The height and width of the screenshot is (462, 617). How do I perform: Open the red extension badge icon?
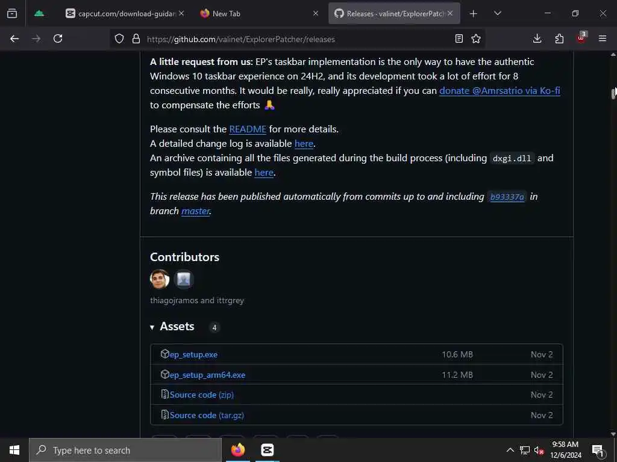tap(581, 38)
